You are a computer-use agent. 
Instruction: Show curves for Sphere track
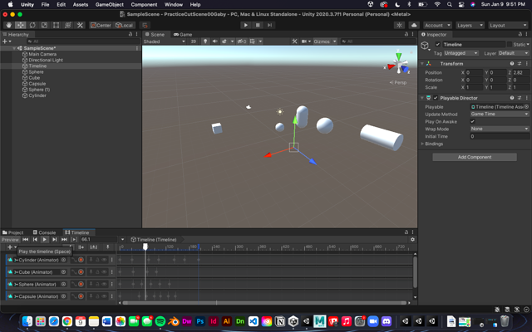(x=74, y=284)
